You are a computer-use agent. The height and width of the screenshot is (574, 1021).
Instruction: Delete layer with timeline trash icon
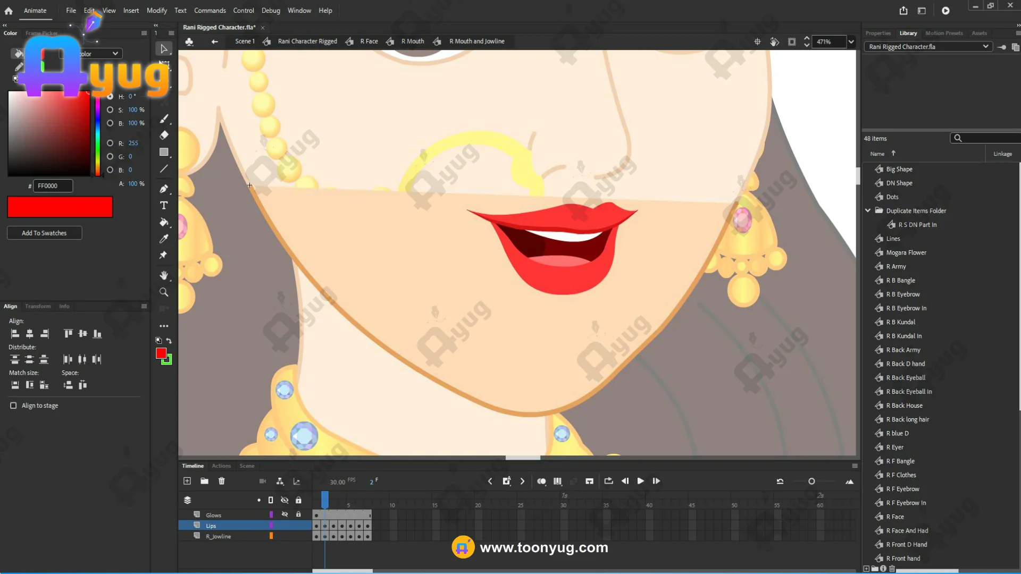(x=222, y=481)
